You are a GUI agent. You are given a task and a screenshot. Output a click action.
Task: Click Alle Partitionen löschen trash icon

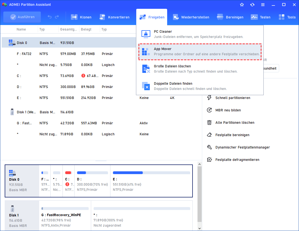click(209, 123)
